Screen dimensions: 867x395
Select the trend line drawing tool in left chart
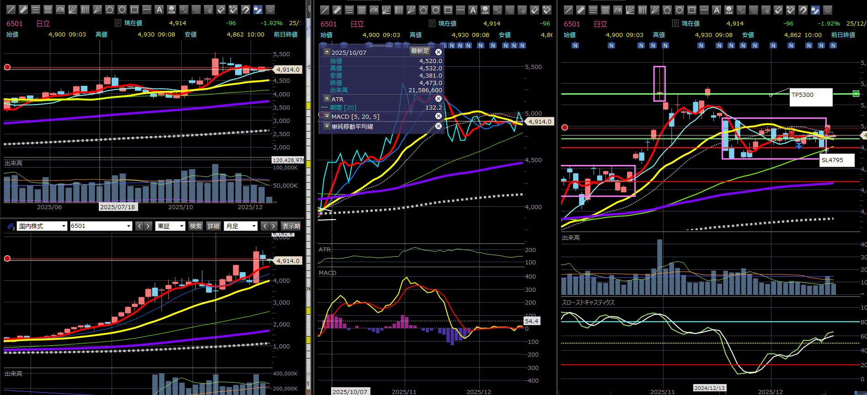point(11,10)
